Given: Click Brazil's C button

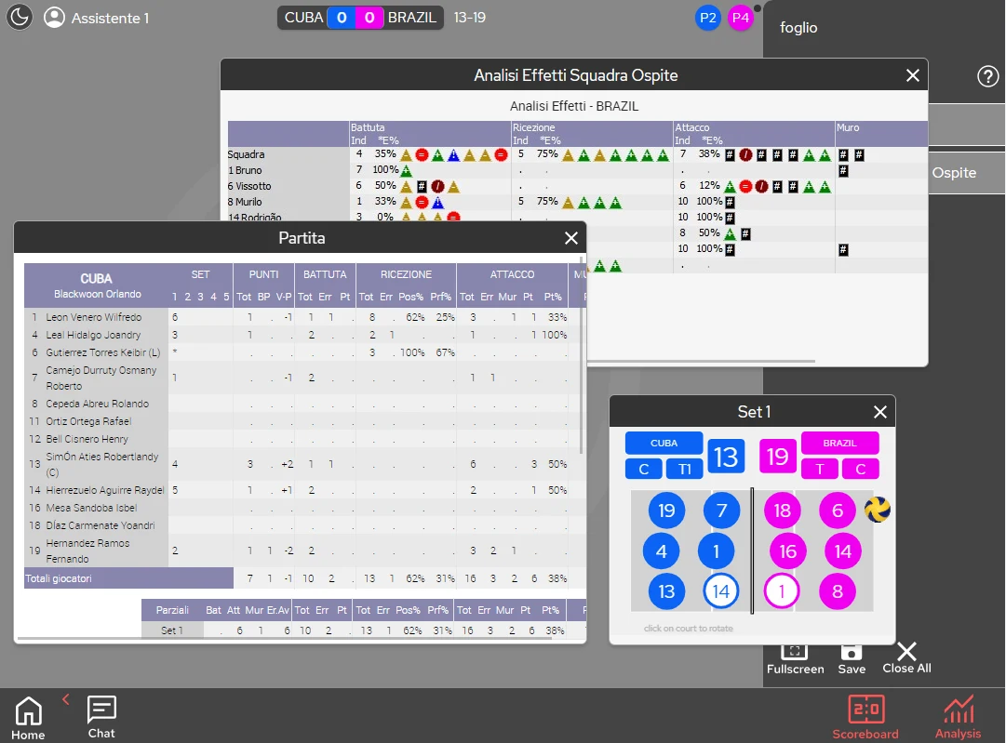Looking at the screenshot, I should pos(861,469).
